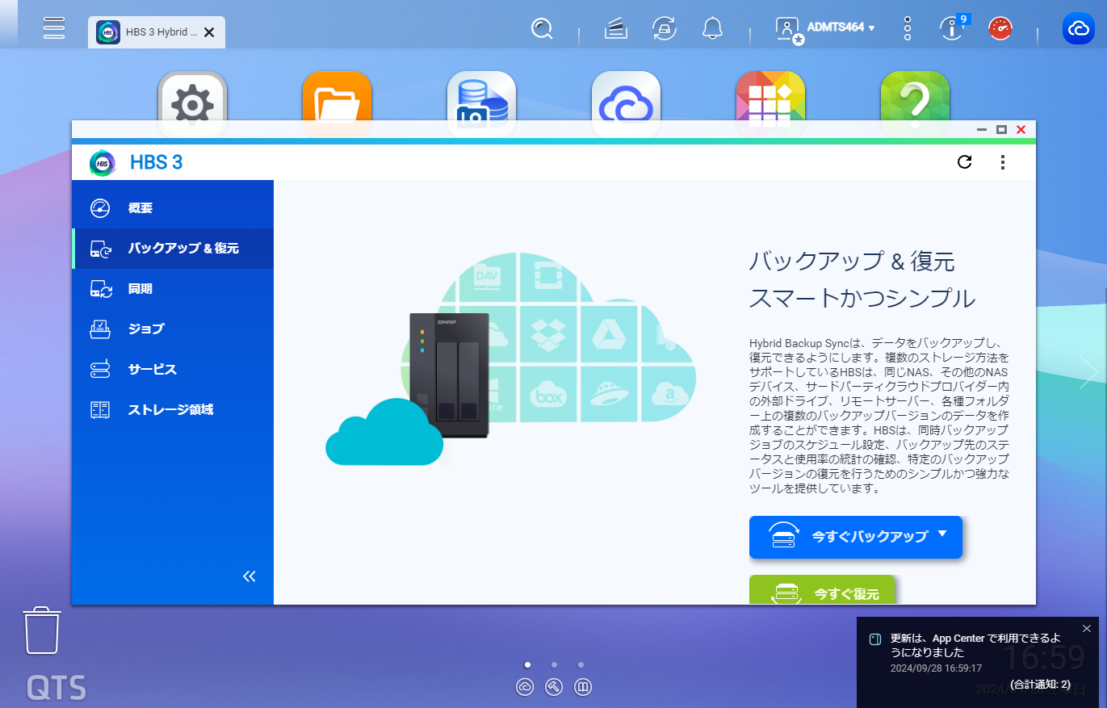This screenshot has width=1107, height=708.
Task: Click the HBS 3 logo icon
Action: coord(103,162)
